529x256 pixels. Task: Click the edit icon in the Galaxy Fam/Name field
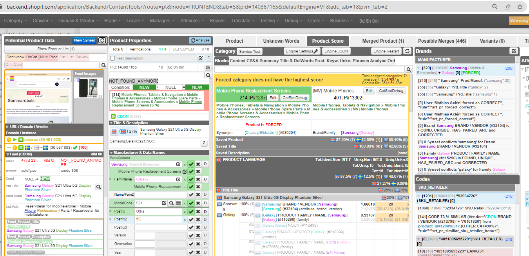click(x=178, y=179)
